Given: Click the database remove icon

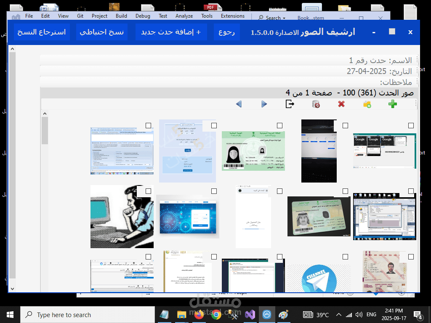Looking at the screenshot, I should (316, 104).
